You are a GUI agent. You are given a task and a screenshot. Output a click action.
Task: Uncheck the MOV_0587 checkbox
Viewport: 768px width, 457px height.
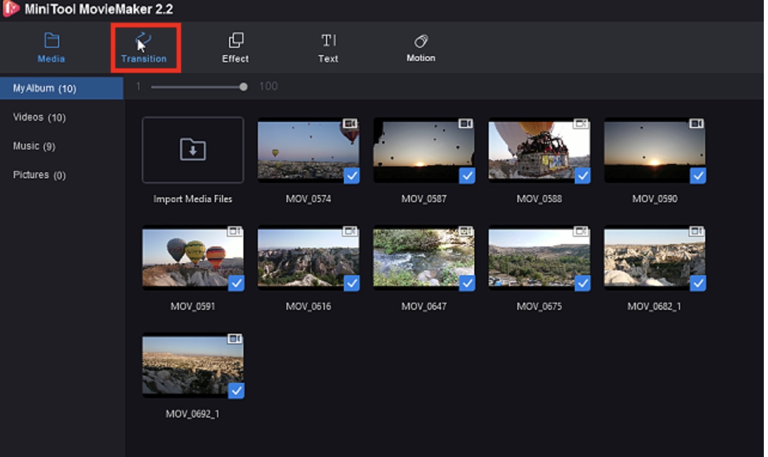pyautogui.click(x=467, y=175)
